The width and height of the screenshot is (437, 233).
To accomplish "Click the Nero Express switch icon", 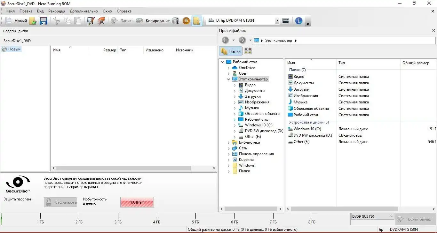I will (x=101, y=21).
